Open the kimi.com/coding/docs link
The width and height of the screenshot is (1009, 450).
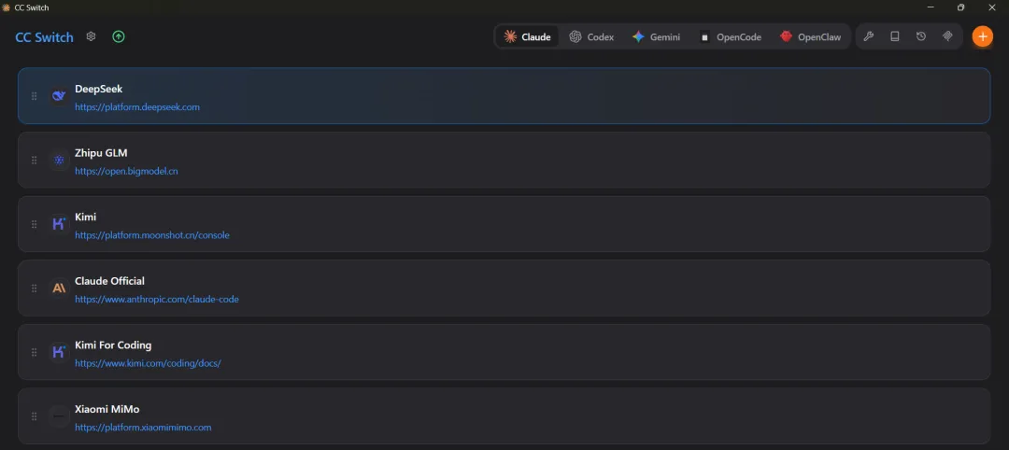(x=148, y=363)
